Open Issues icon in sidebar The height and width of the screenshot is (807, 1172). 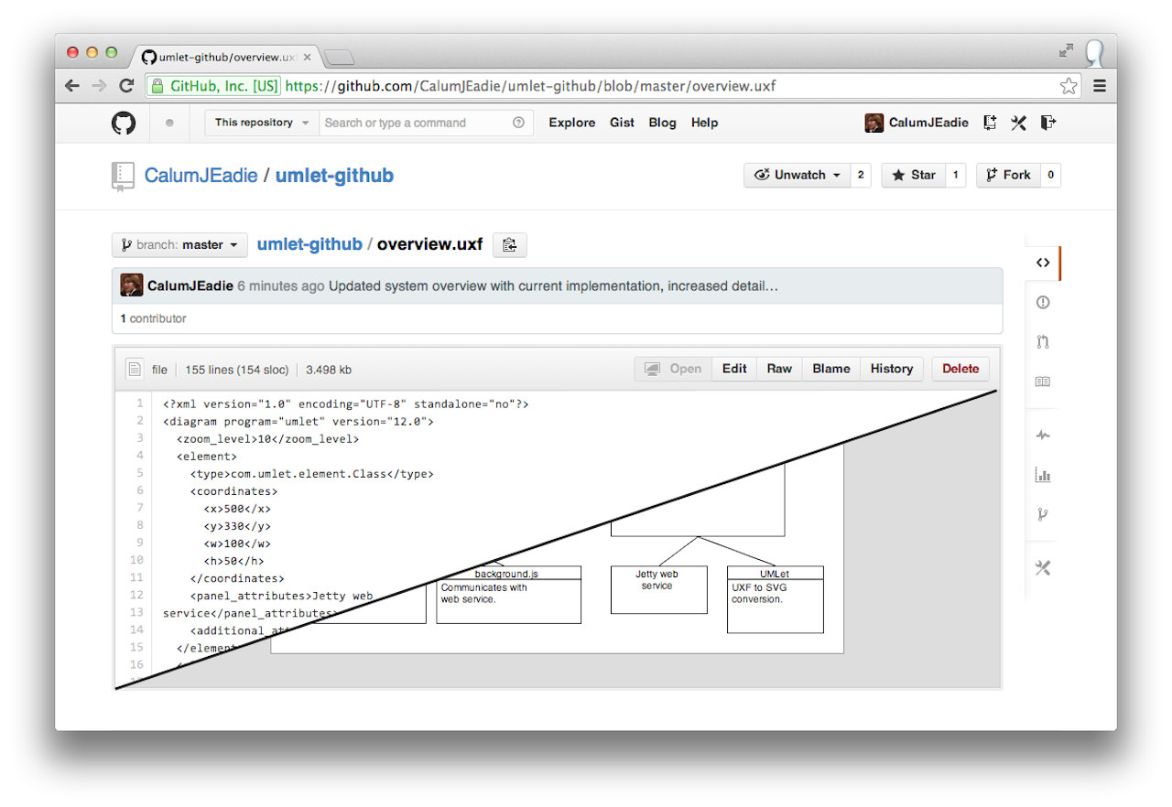(x=1043, y=302)
